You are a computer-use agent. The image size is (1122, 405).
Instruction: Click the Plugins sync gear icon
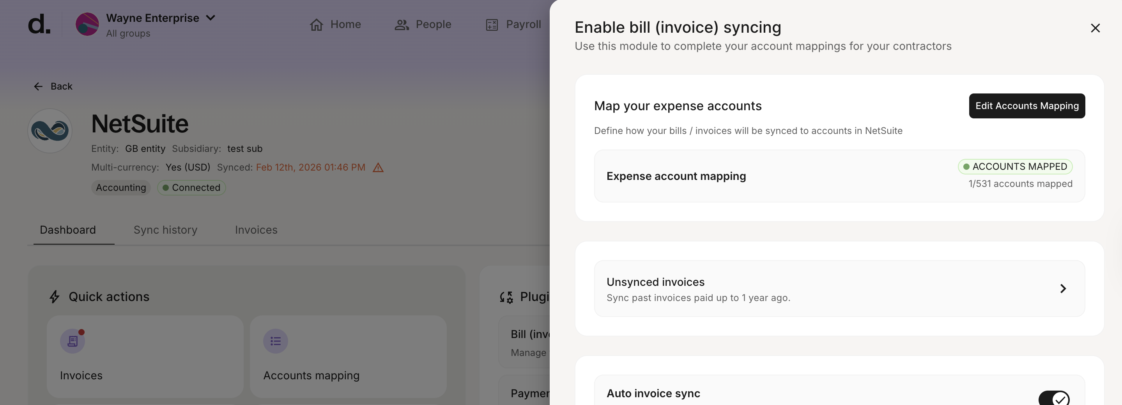click(506, 297)
